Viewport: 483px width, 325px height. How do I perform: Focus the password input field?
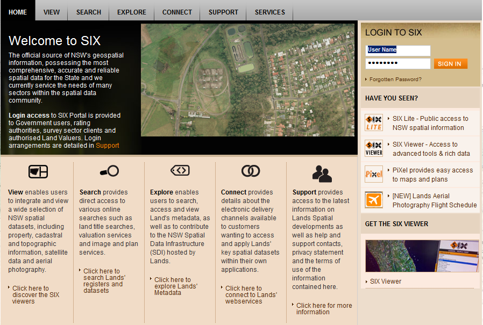pos(397,64)
